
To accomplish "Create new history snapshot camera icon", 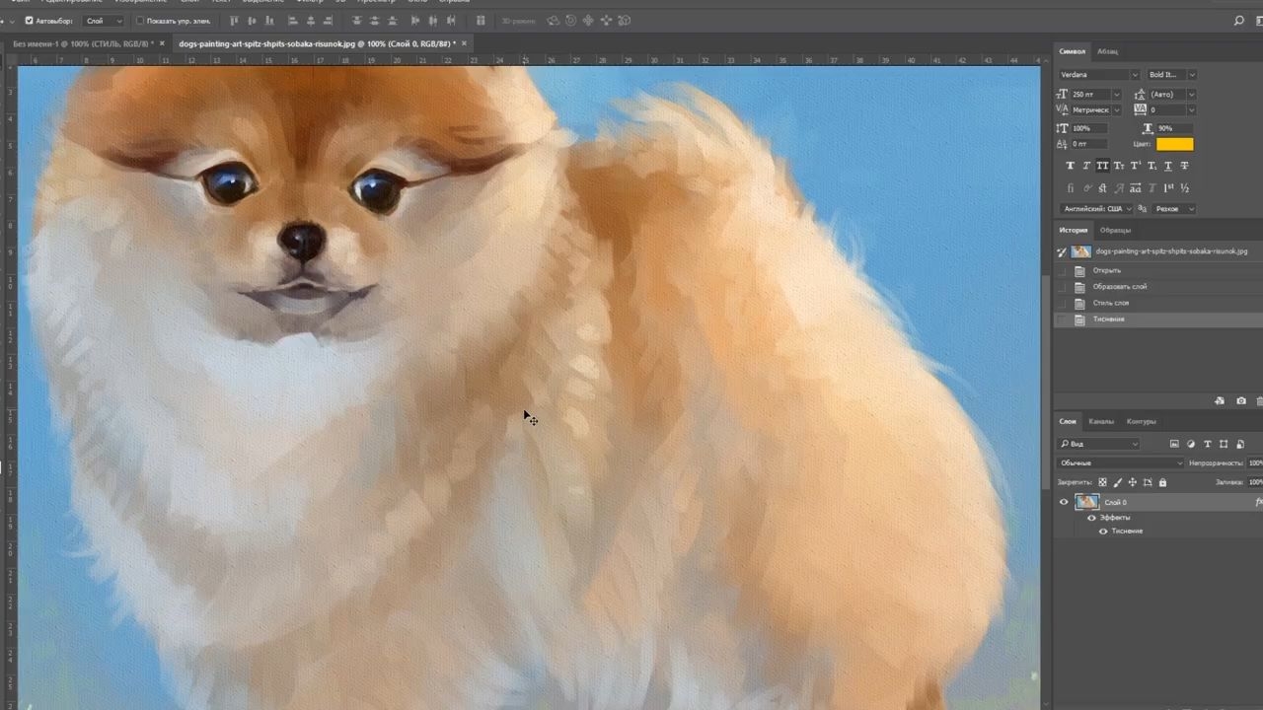I will click(x=1241, y=401).
